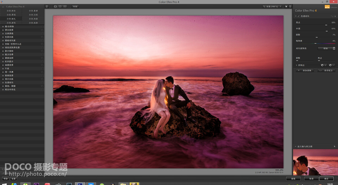Switch to 分类.旅游 category tab

[33, 23]
